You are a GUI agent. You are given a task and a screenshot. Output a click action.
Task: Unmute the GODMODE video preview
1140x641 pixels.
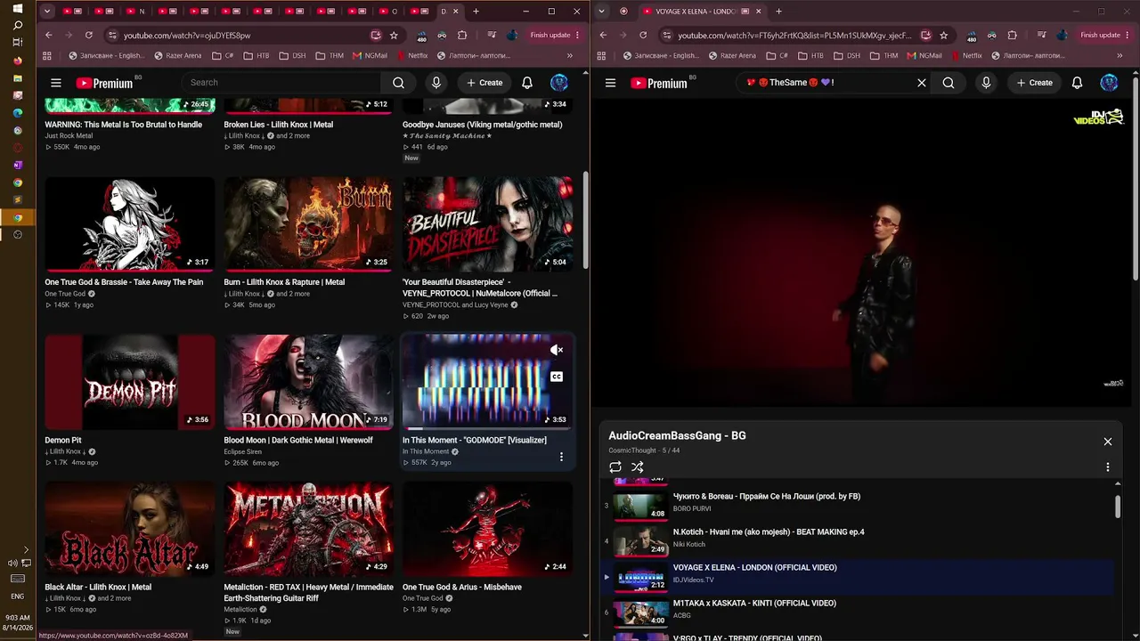pyautogui.click(x=557, y=350)
